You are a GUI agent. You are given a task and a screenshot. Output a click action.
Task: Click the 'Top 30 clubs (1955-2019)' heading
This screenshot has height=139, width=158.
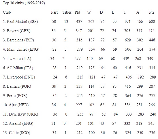pyautogui.click(x=24, y=3)
